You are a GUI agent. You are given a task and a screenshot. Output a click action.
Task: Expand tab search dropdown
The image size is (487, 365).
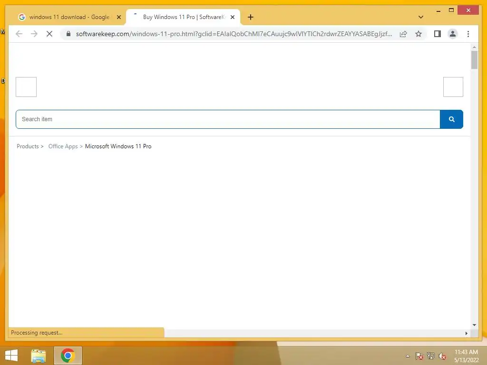coord(421,17)
